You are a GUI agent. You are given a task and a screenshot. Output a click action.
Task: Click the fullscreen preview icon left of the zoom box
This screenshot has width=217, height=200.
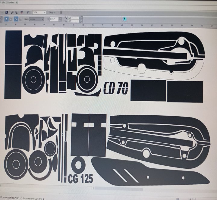tap(28, 12)
